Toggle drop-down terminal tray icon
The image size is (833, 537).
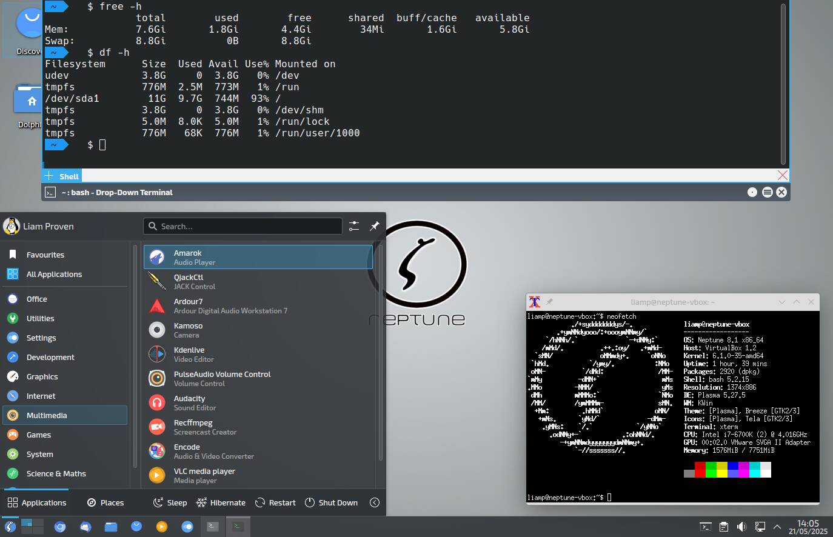[705, 527]
